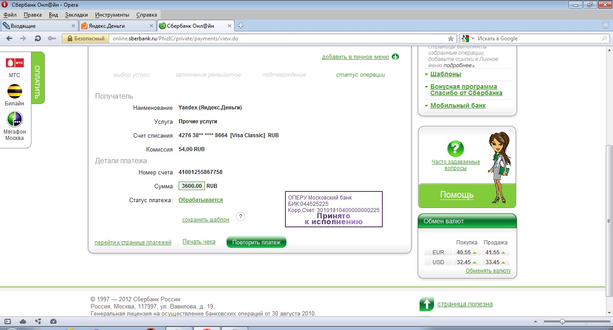Click the green question mark FAQ icon
Screen dimensions: 613x330
tap(455, 148)
